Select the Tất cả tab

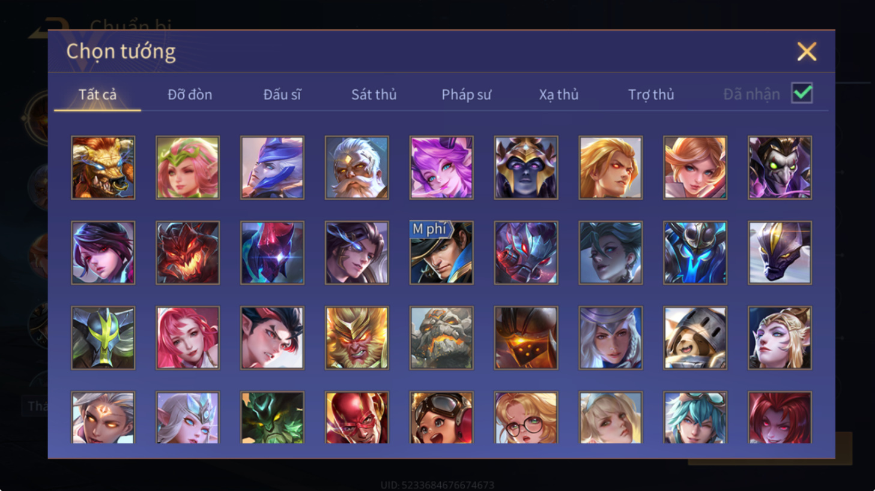tap(97, 94)
